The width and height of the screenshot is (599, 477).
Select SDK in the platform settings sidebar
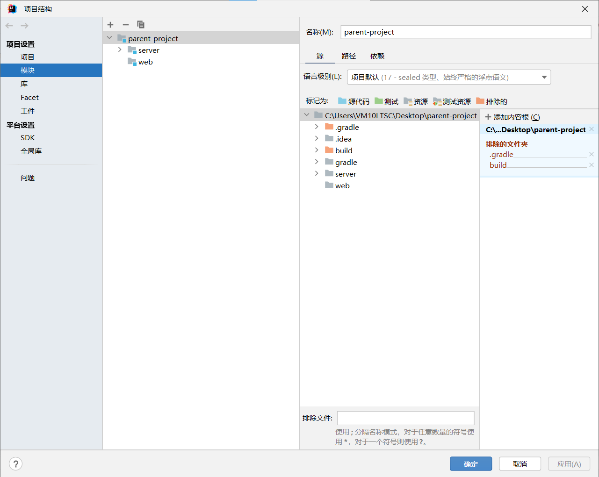[27, 137]
